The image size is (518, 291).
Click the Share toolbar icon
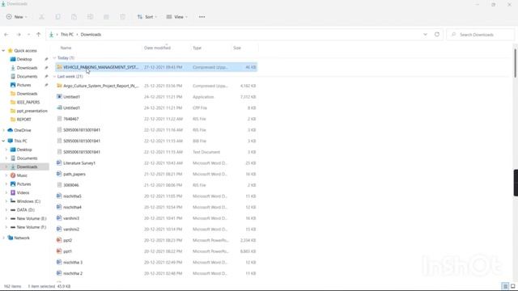point(106,17)
